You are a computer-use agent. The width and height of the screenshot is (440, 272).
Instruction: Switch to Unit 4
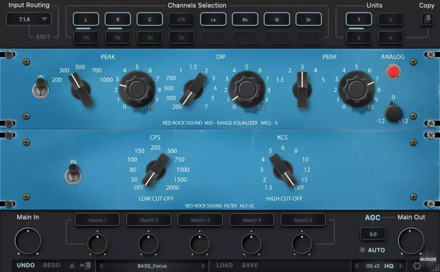390,37
